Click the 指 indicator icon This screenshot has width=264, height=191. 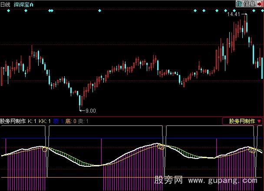tap(239, 3)
